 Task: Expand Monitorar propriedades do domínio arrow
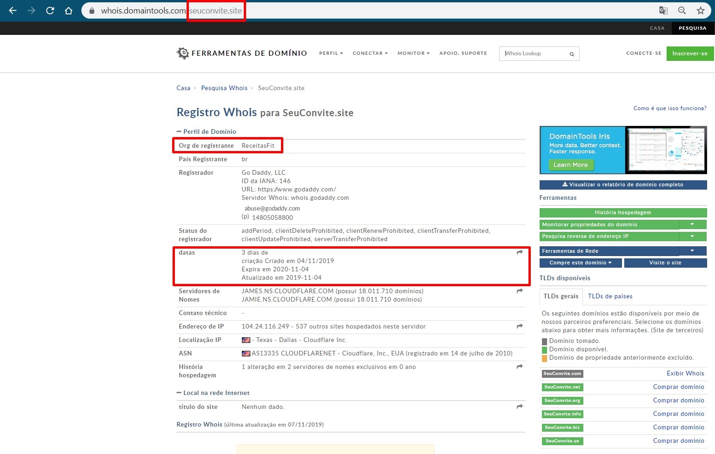[692, 224]
